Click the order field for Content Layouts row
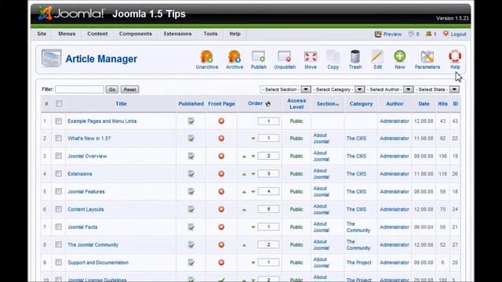This screenshot has width=502, height=282. tap(268, 209)
